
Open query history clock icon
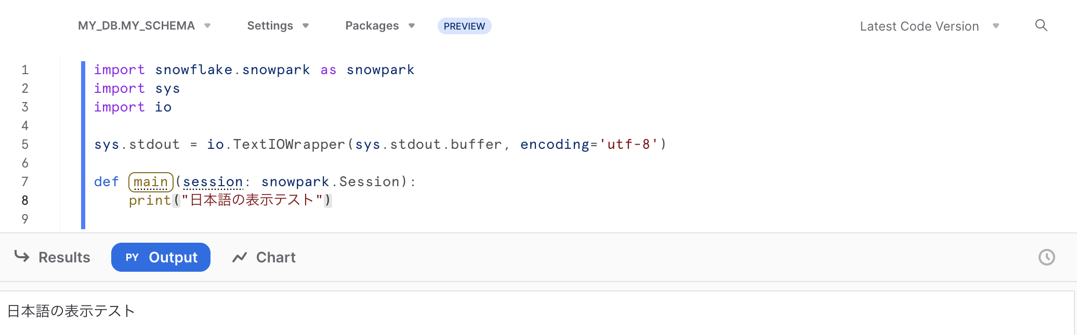[1046, 257]
